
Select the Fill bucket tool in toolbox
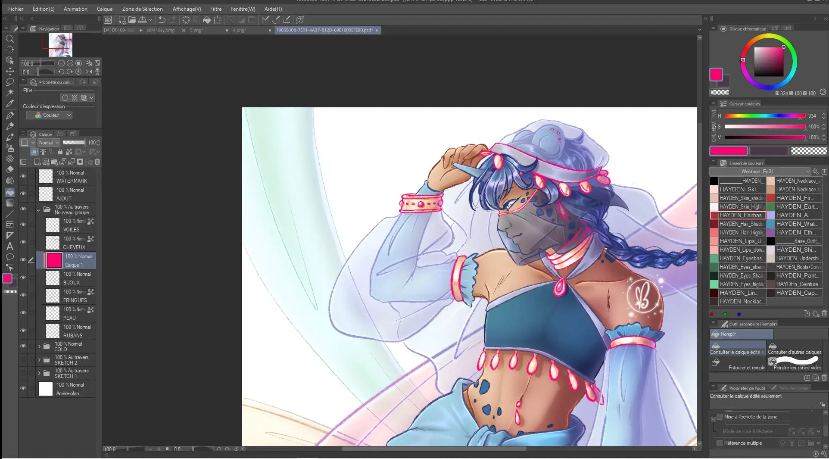(9, 192)
